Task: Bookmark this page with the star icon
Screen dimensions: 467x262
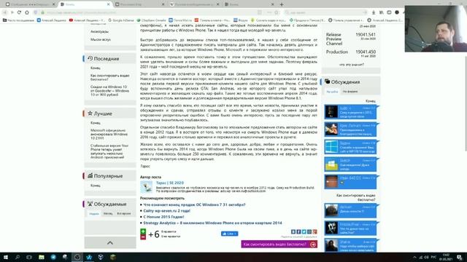Action: coord(277,12)
